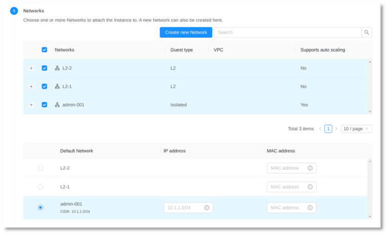
Task: Click the search magnifier icon
Action: point(366,32)
